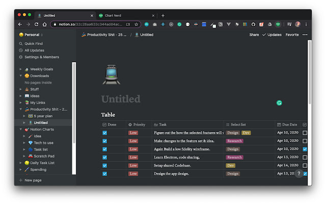Click the Untitled page title
The width and height of the screenshot is (326, 204).
[121, 99]
